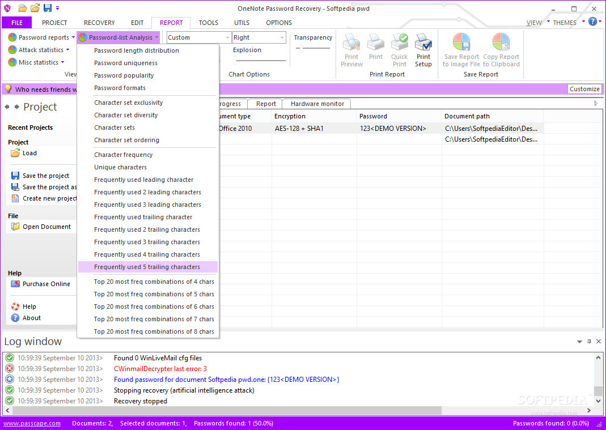Image resolution: width=606 pixels, height=430 pixels.
Task: Click the Open Document icon
Action: coord(15,227)
